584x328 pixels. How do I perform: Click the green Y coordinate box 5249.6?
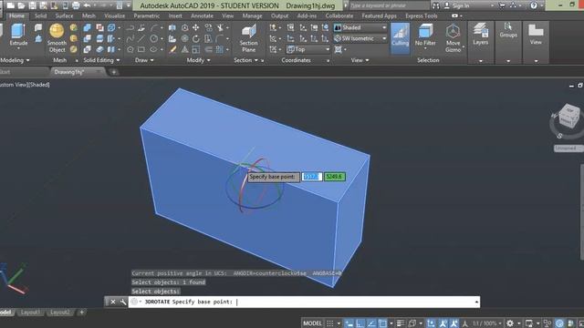335,177
